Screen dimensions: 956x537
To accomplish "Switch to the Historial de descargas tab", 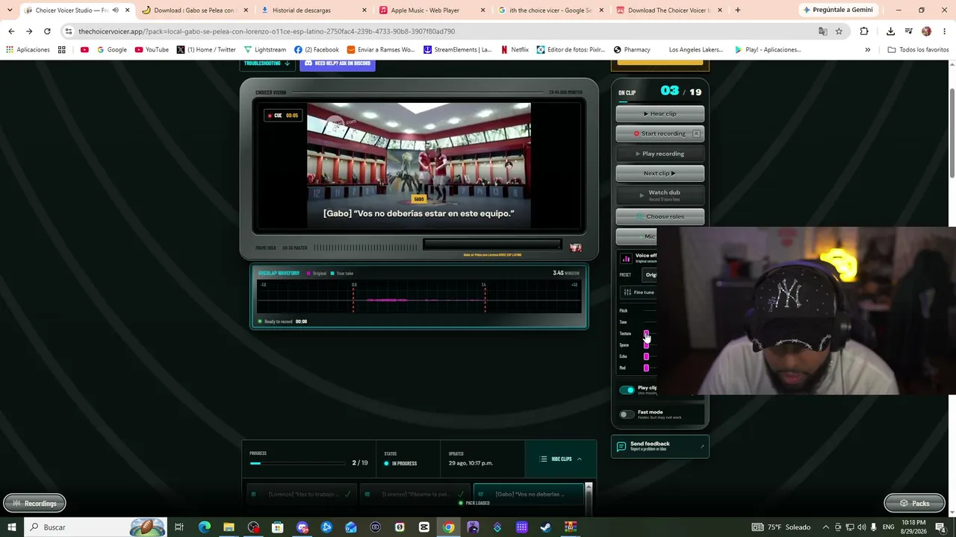I will click(314, 10).
